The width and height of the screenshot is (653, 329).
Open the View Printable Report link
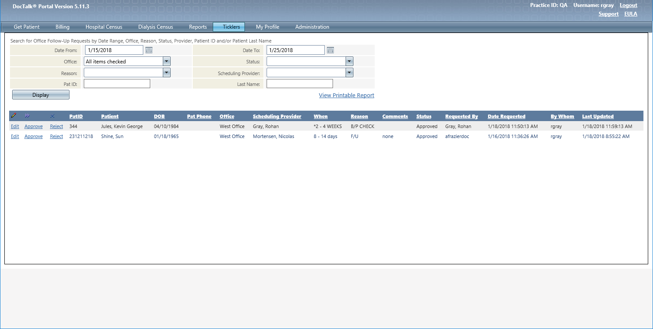[346, 95]
